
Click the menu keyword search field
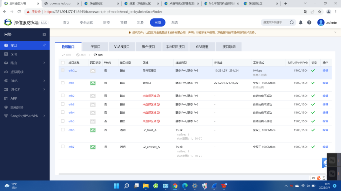[275, 22]
